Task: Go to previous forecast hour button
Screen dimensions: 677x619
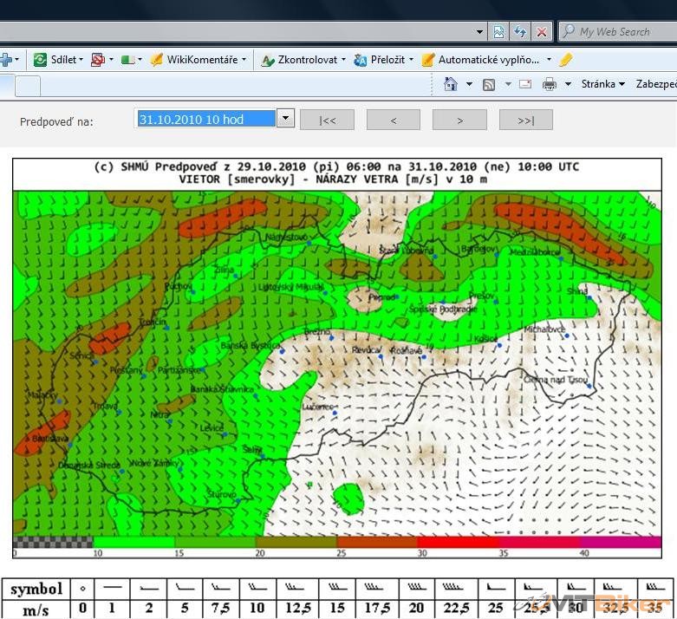Action: click(393, 121)
